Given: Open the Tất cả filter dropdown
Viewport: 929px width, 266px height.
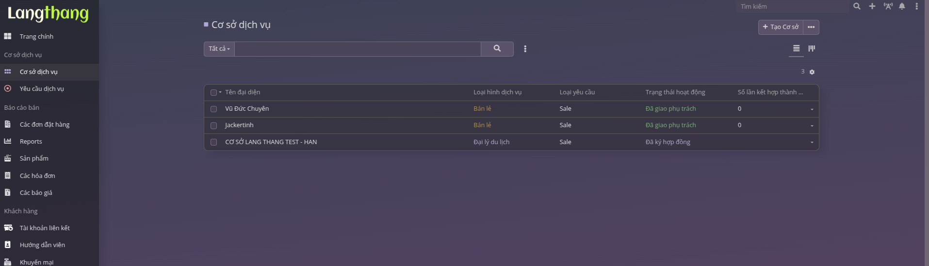Looking at the screenshot, I should [x=219, y=49].
